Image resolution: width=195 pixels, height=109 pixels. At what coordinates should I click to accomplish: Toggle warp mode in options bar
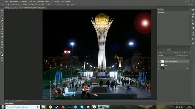point(68,5)
